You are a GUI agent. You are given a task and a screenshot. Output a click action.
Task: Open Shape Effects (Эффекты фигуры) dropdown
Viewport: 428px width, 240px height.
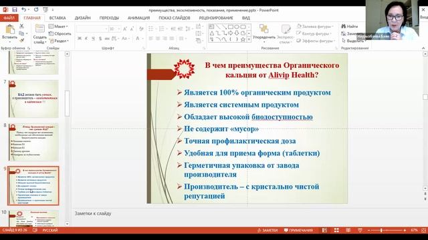pos(316,41)
